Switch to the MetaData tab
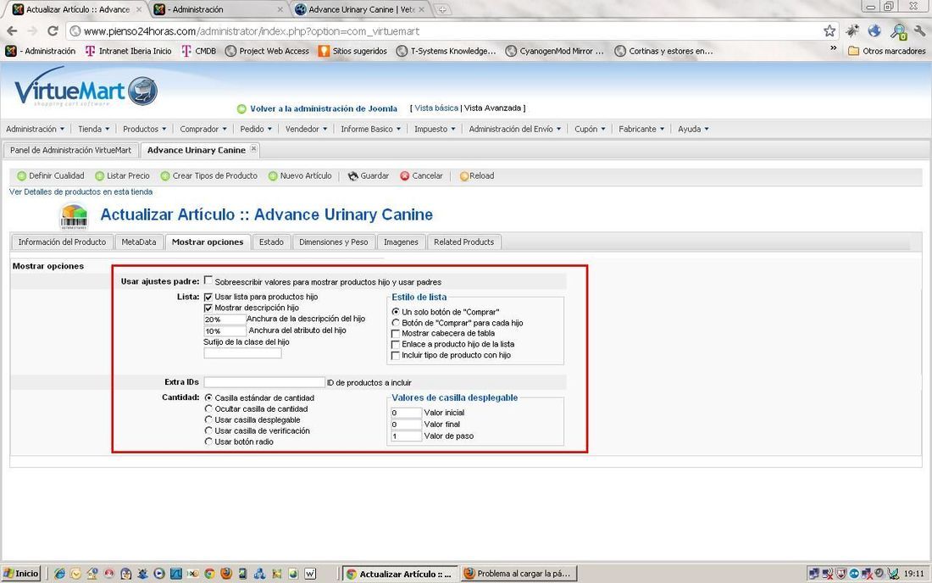 (x=139, y=242)
